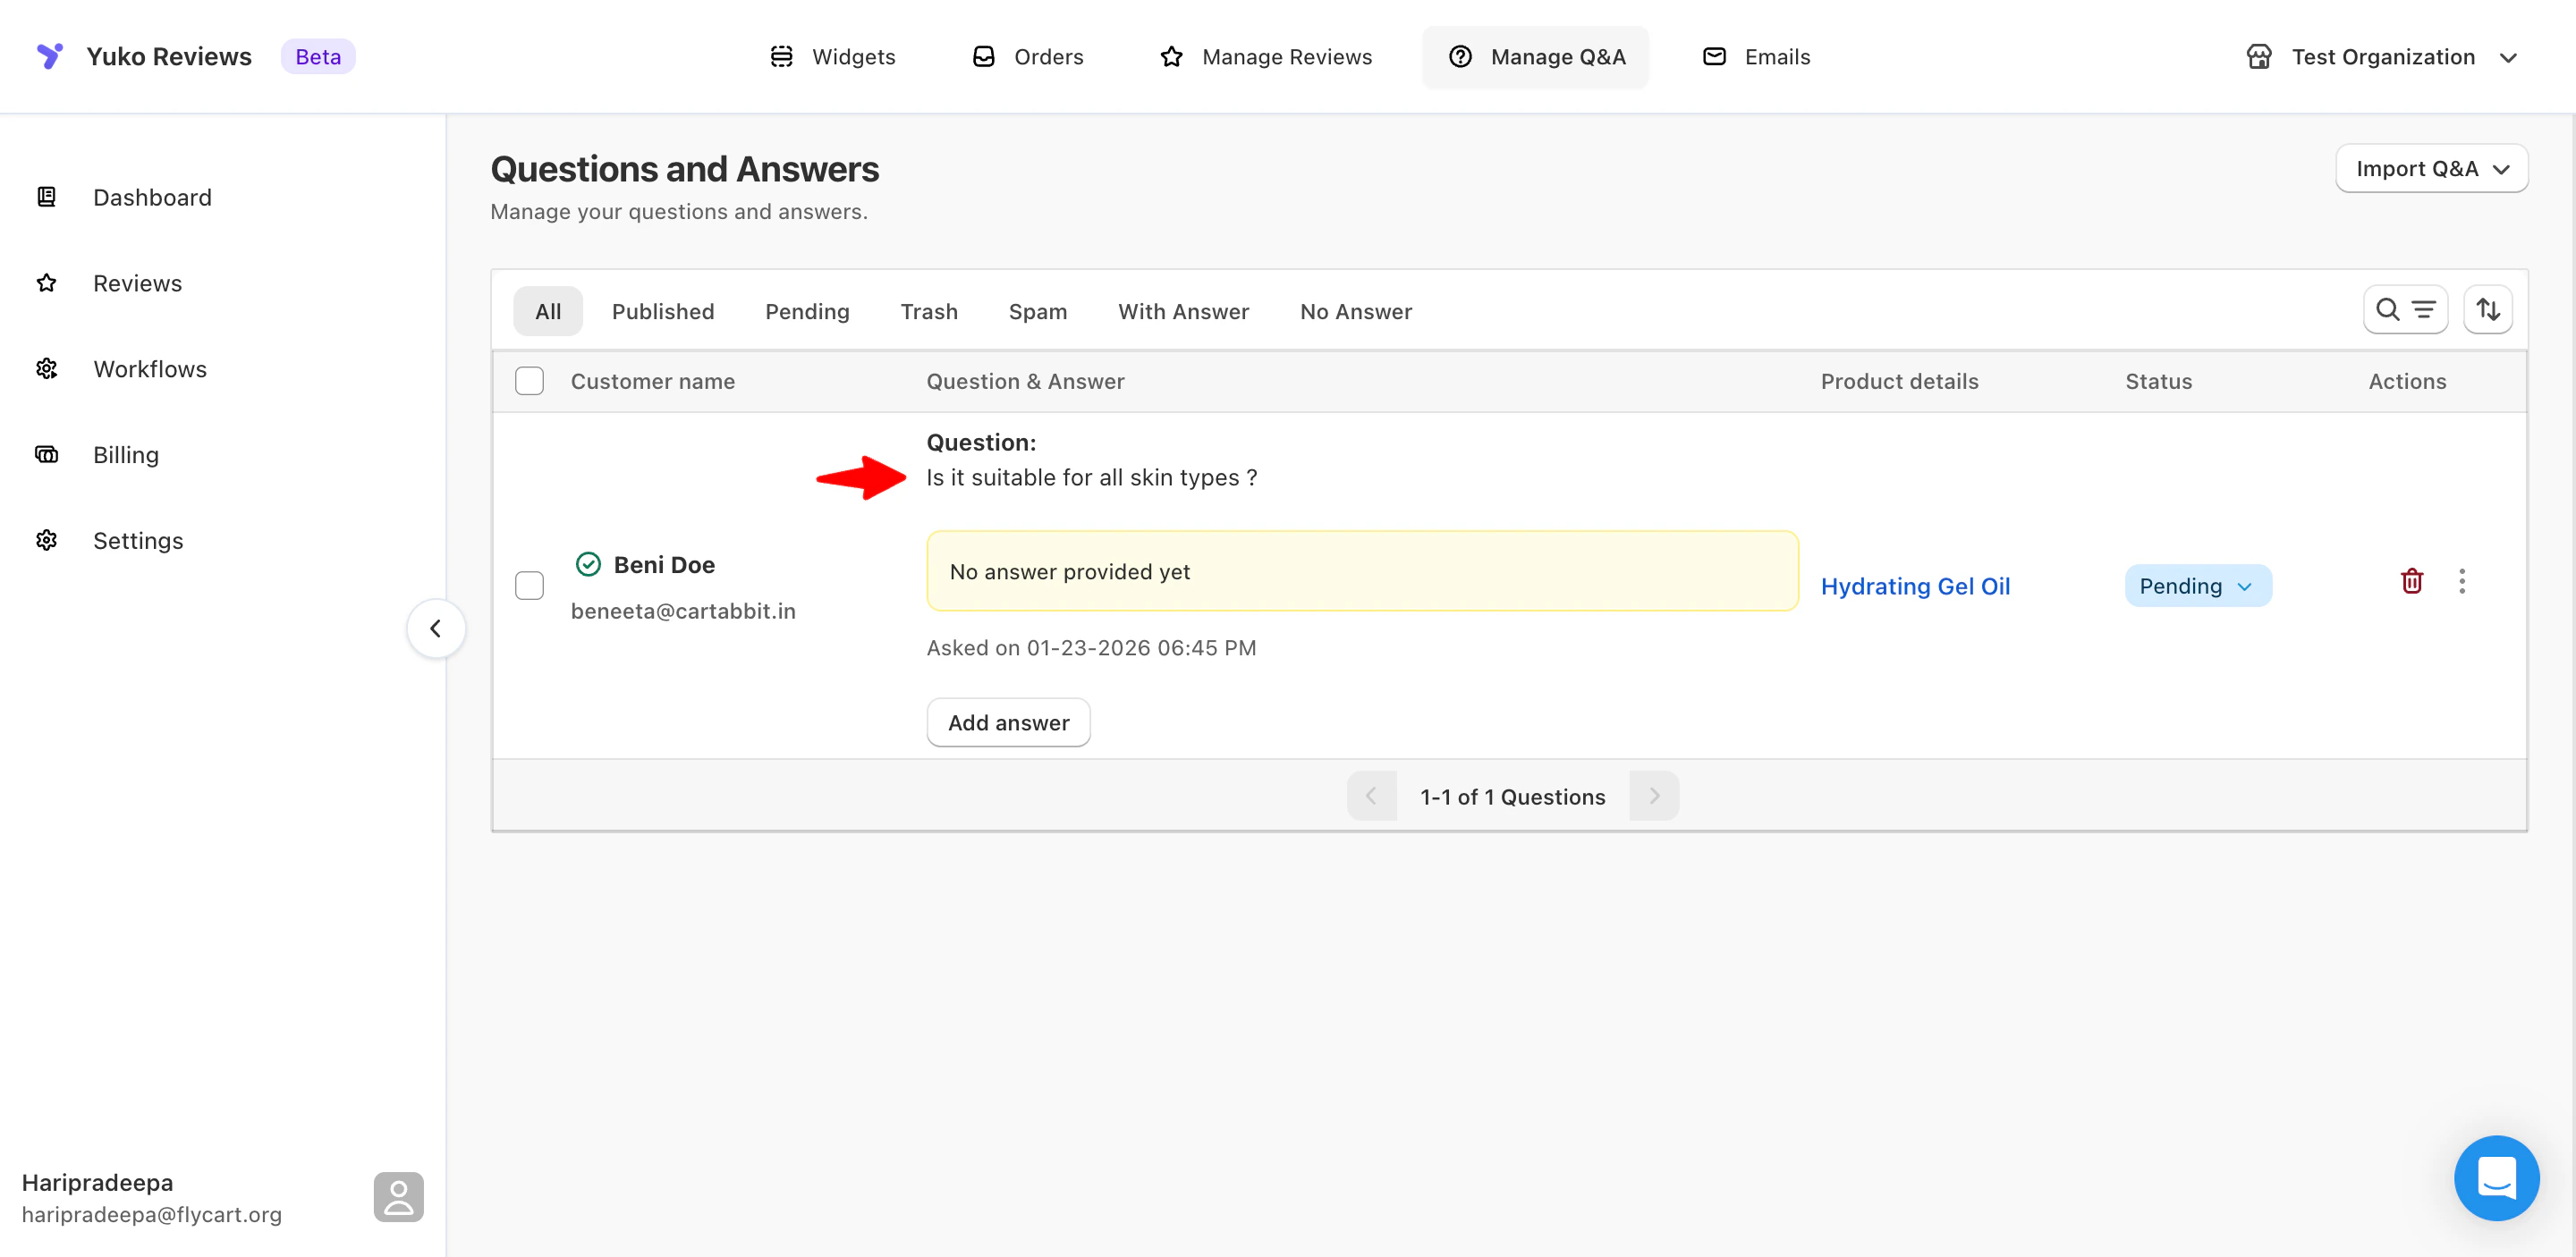Click the sort arrows icon
Image resolution: width=2576 pixels, height=1257 pixels.
[x=2487, y=309]
